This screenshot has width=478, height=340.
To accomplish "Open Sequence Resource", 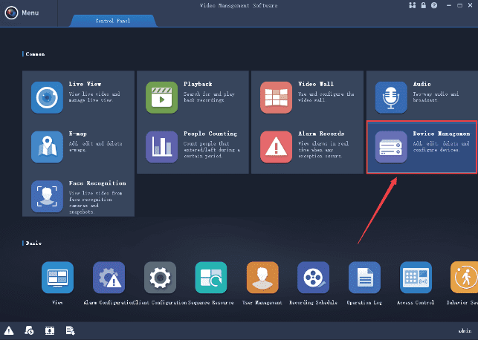I will click(211, 278).
